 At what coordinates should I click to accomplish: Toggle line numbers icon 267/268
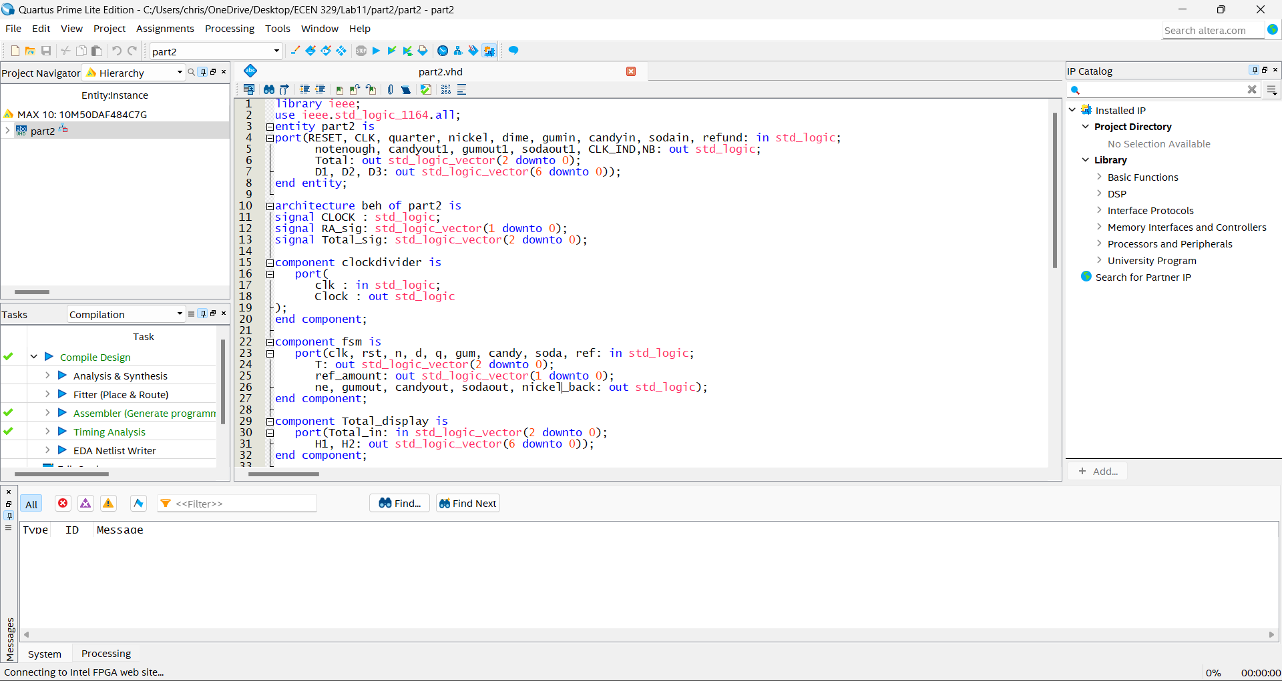[445, 89]
